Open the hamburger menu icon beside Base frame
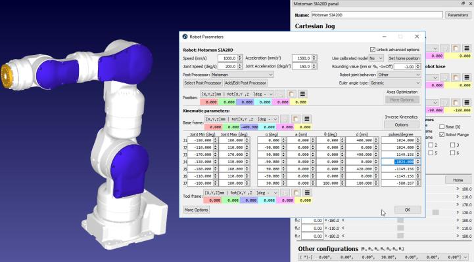Viewport: 474px width, 262px height. 307,119
